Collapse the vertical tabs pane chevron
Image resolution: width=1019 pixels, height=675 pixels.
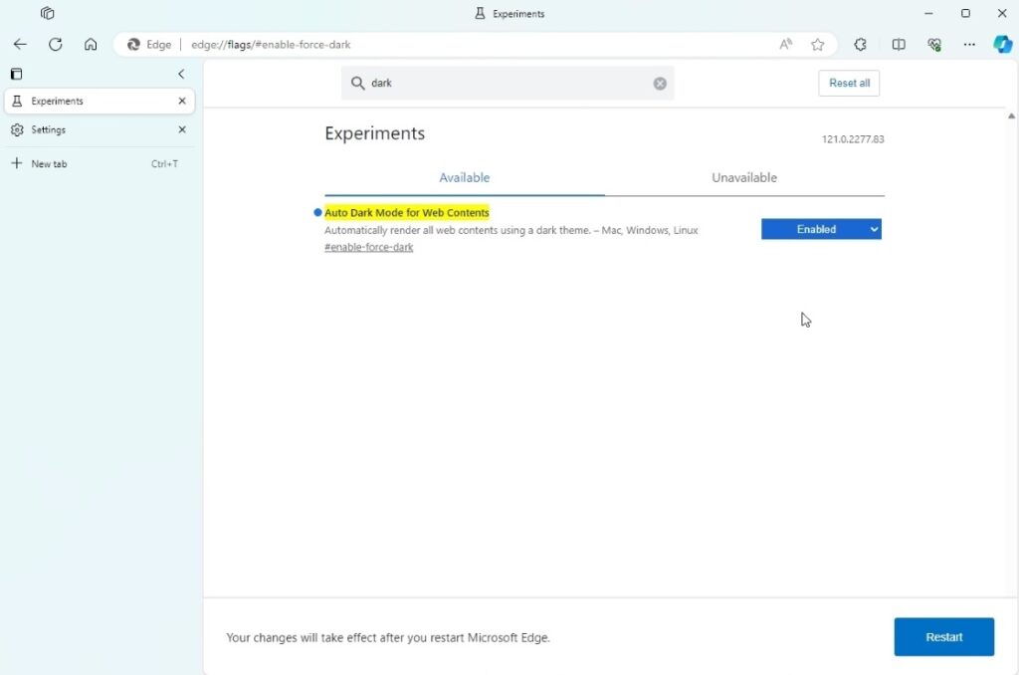point(181,74)
